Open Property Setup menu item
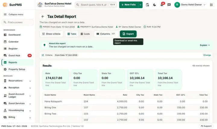This screenshot has height=129, width=217. pos(17,69)
